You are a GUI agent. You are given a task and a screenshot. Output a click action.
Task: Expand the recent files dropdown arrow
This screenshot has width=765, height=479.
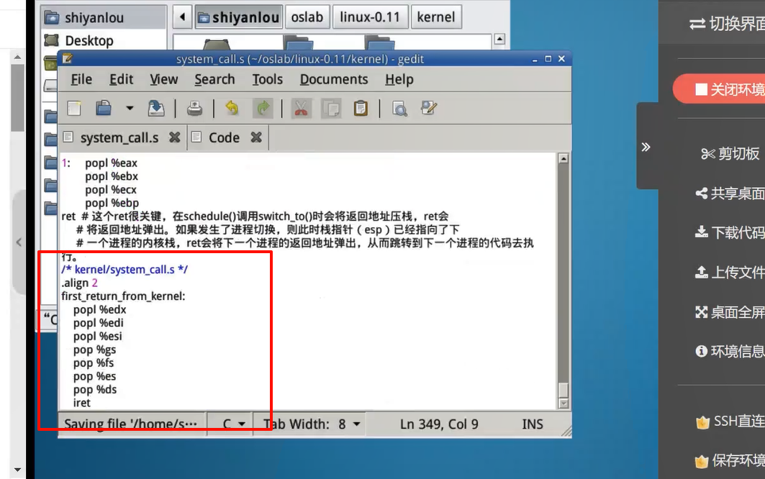click(130, 109)
